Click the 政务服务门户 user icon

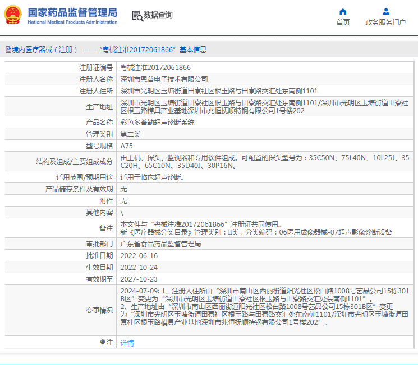386,11
